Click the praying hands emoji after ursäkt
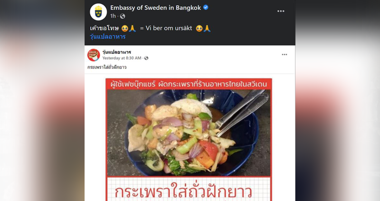This screenshot has width=380, height=201. 207,29
